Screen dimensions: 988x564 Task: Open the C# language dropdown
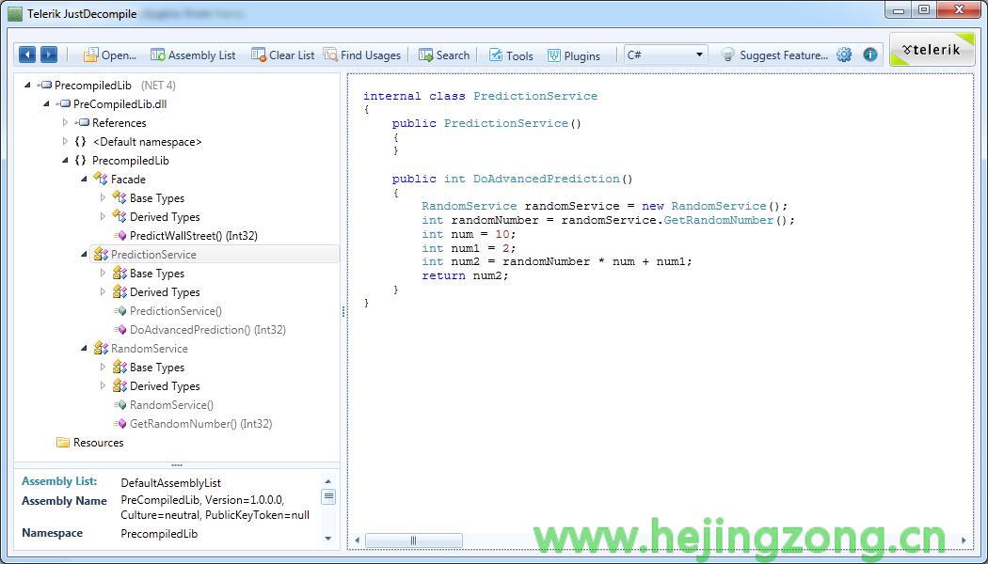click(x=665, y=55)
